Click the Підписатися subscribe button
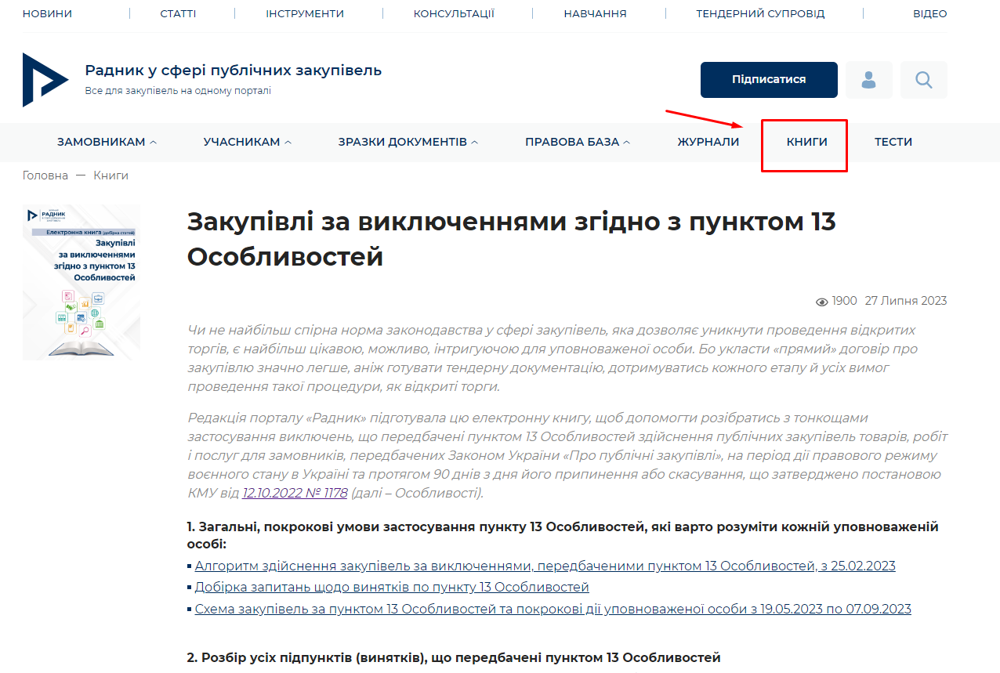 click(769, 80)
